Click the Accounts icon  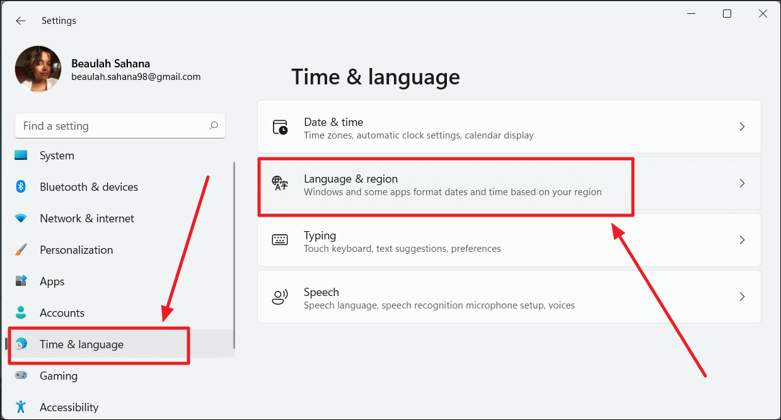(x=21, y=312)
